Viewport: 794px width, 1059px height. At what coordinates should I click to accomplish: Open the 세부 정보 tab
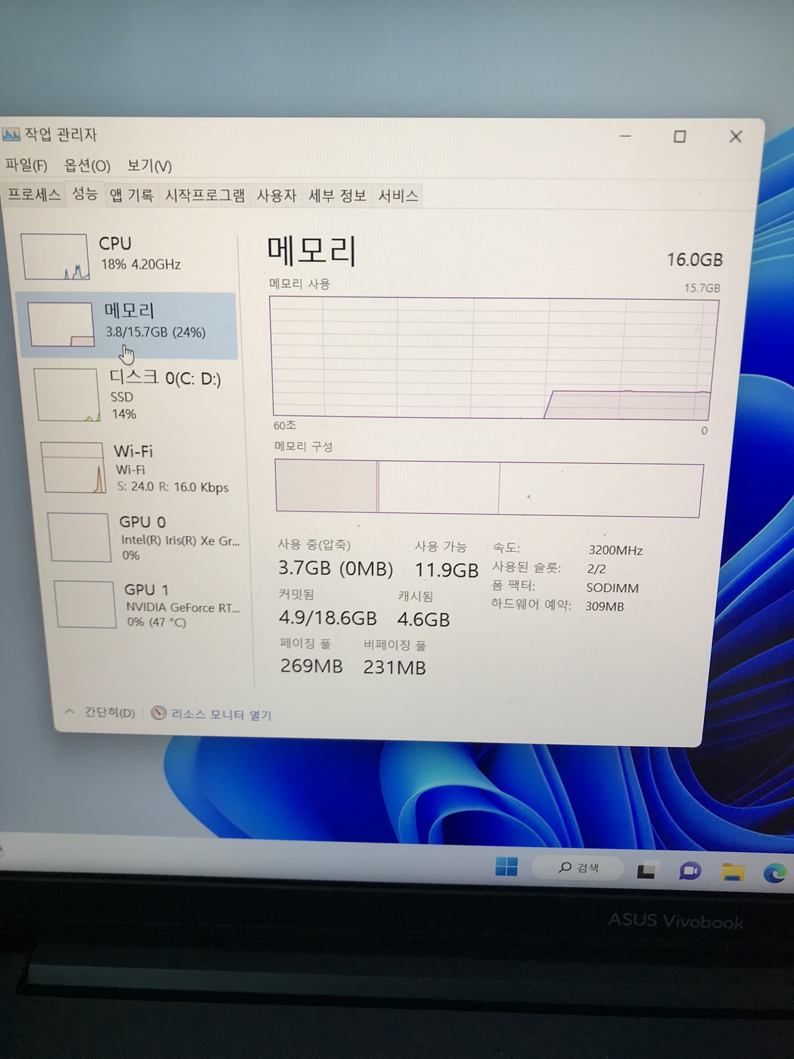click(x=337, y=195)
